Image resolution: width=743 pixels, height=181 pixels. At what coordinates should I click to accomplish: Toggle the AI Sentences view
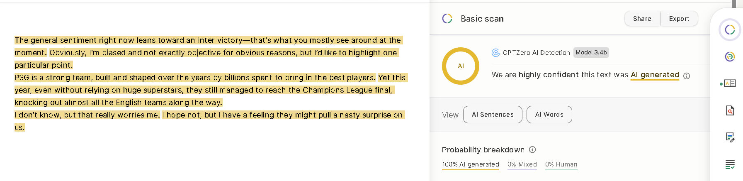tap(493, 115)
